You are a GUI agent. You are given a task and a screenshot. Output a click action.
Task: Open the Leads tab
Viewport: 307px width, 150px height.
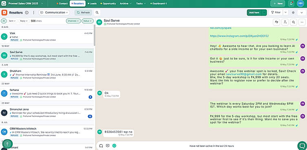[x=92, y=4]
